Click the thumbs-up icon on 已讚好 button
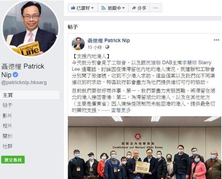 pos(73,8)
